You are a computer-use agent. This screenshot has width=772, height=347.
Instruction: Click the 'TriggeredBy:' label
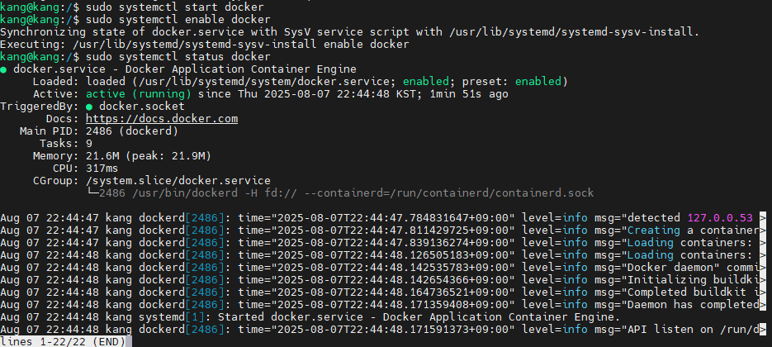pyautogui.click(x=40, y=107)
